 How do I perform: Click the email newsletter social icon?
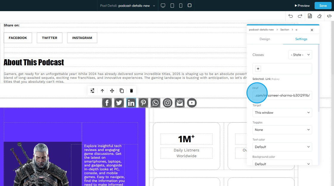pyautogui.click(x=180, y=103)
